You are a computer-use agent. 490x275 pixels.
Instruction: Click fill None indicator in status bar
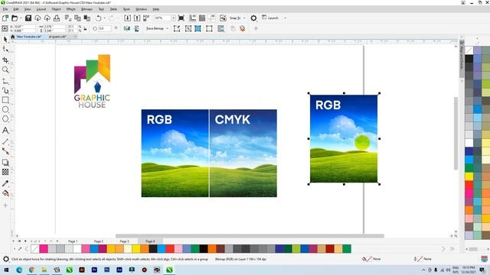[x=371, y=259]
